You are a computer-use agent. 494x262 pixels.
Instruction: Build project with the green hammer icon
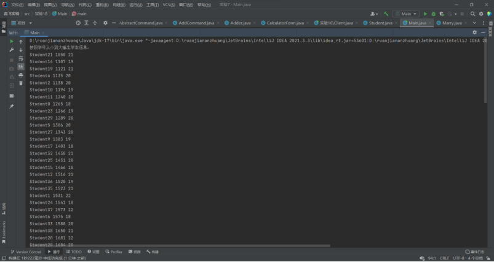pyautogui.click(x=386, y=14)
